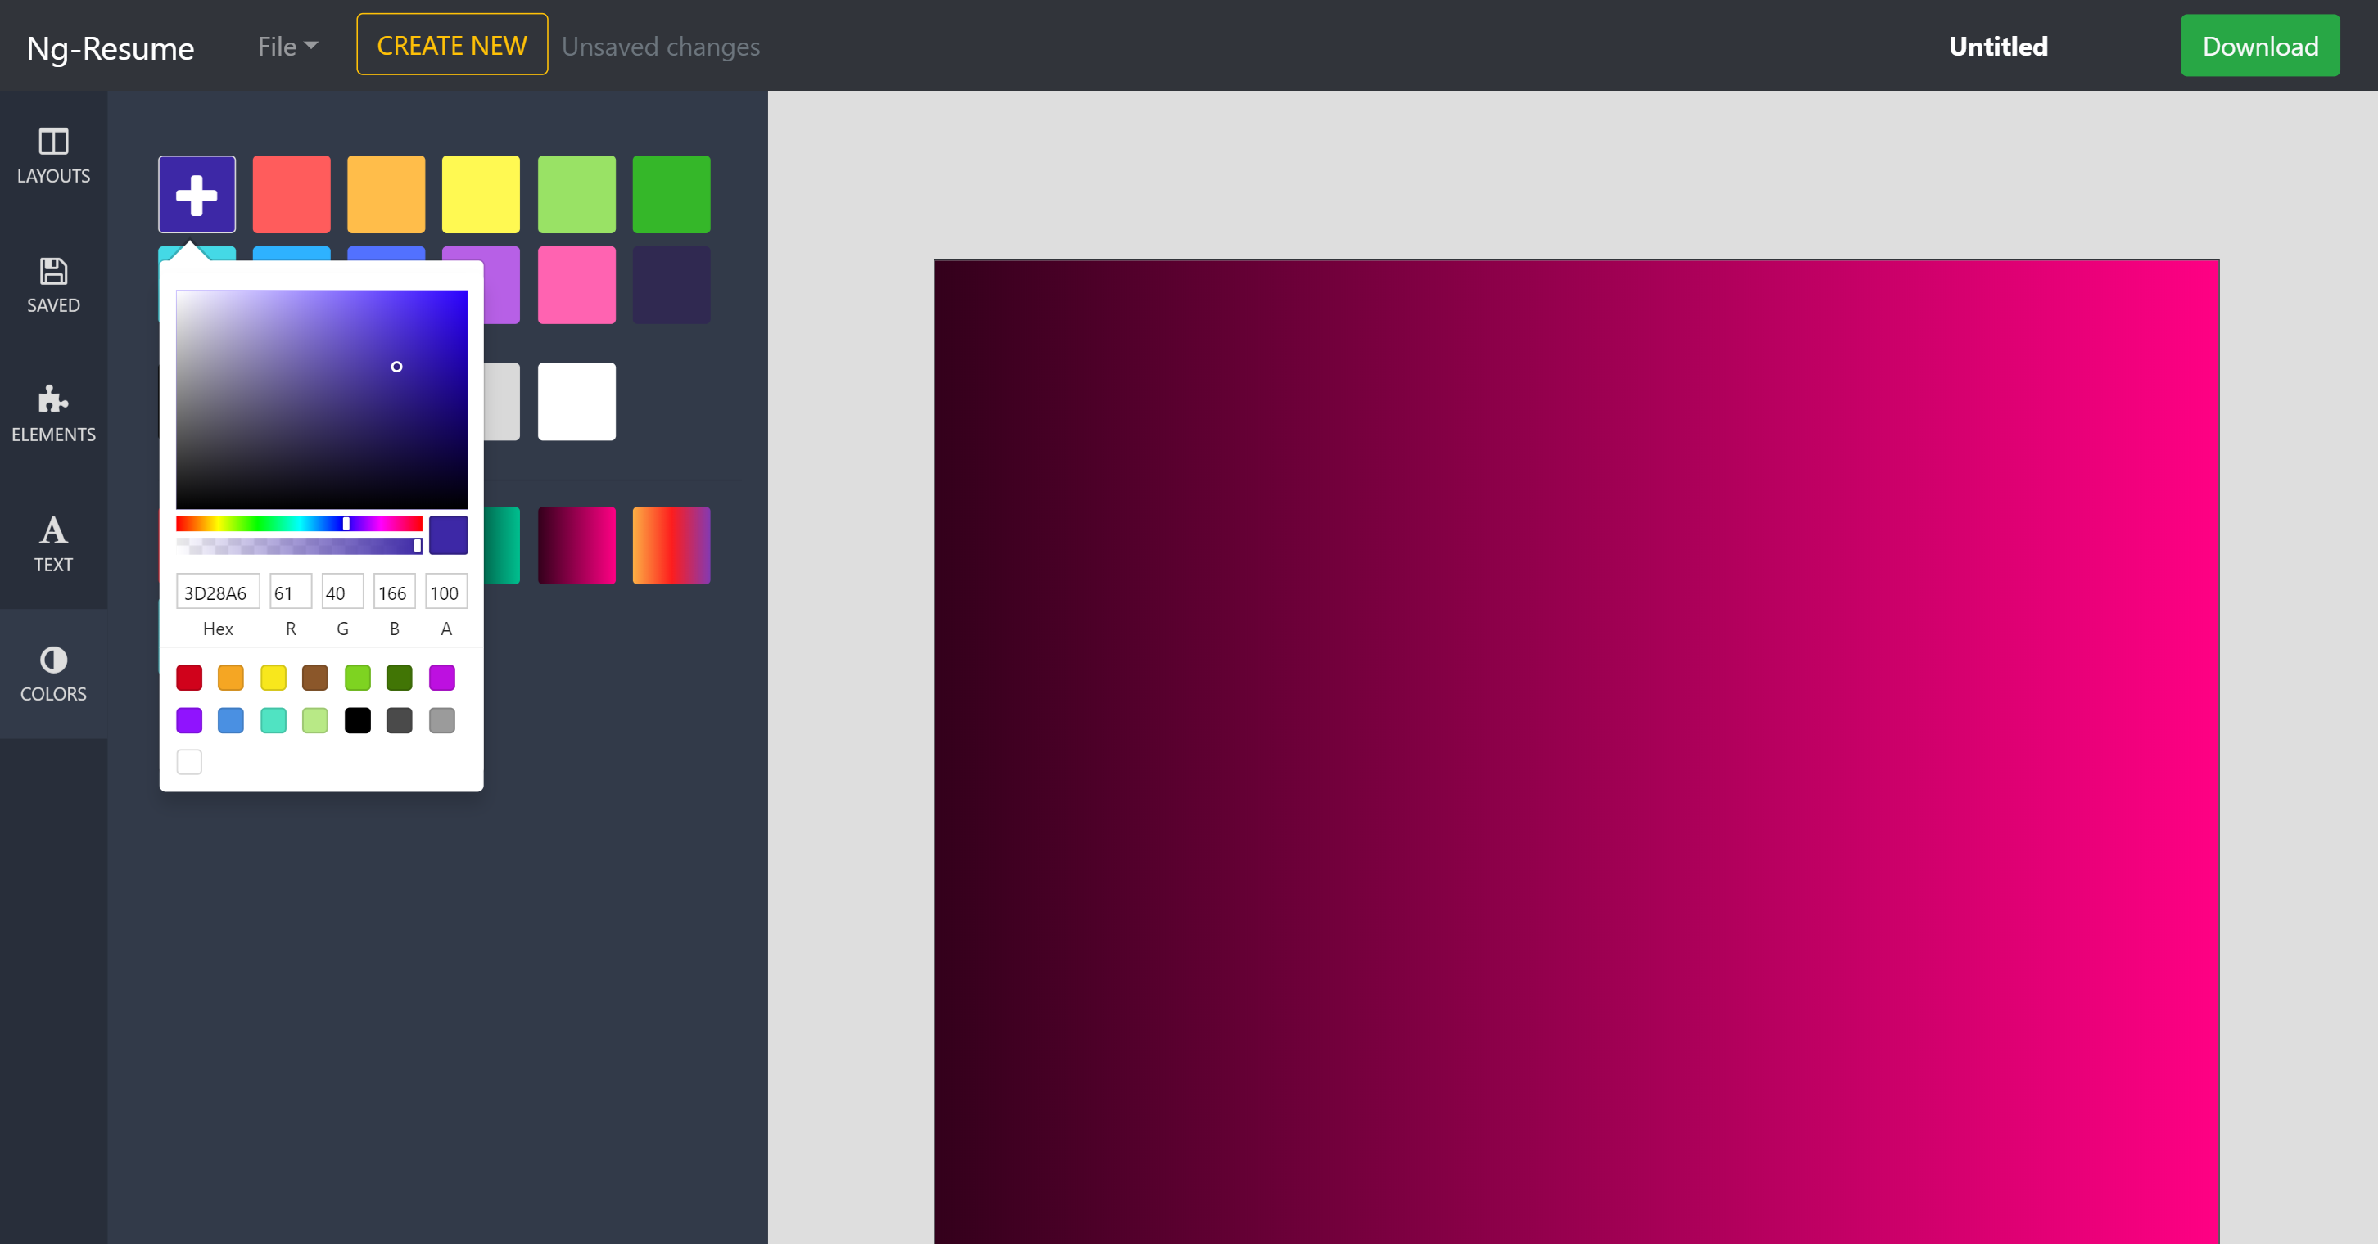
Task: Click the plus add custom color tile
Action: pyautogui.click(x=197, y=195)
